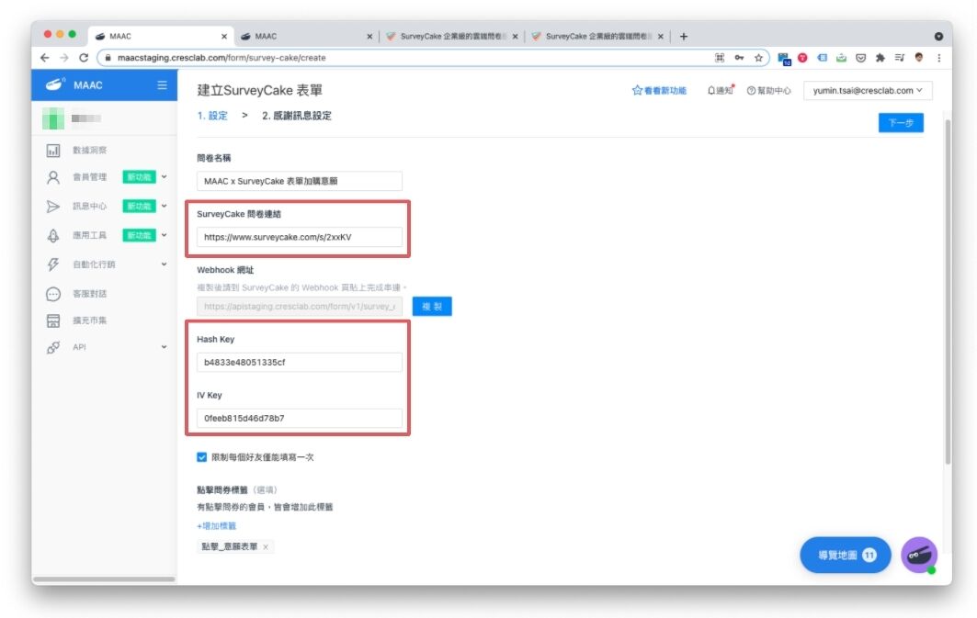
Task: Go to step 1. 設定
Action: point(212,116)
